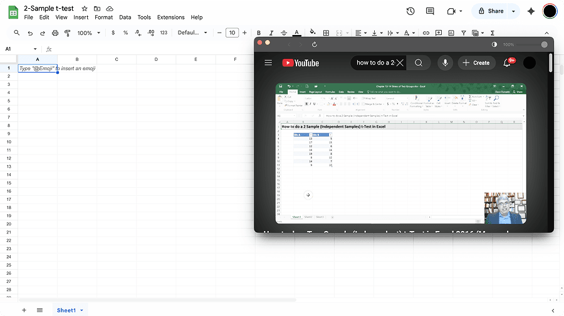This screenshot has width=564, height=316.
Task: Create a filter
Action: click(464, 33)
